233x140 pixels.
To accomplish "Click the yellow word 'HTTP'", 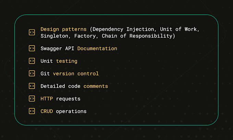I will click(47, 99).
